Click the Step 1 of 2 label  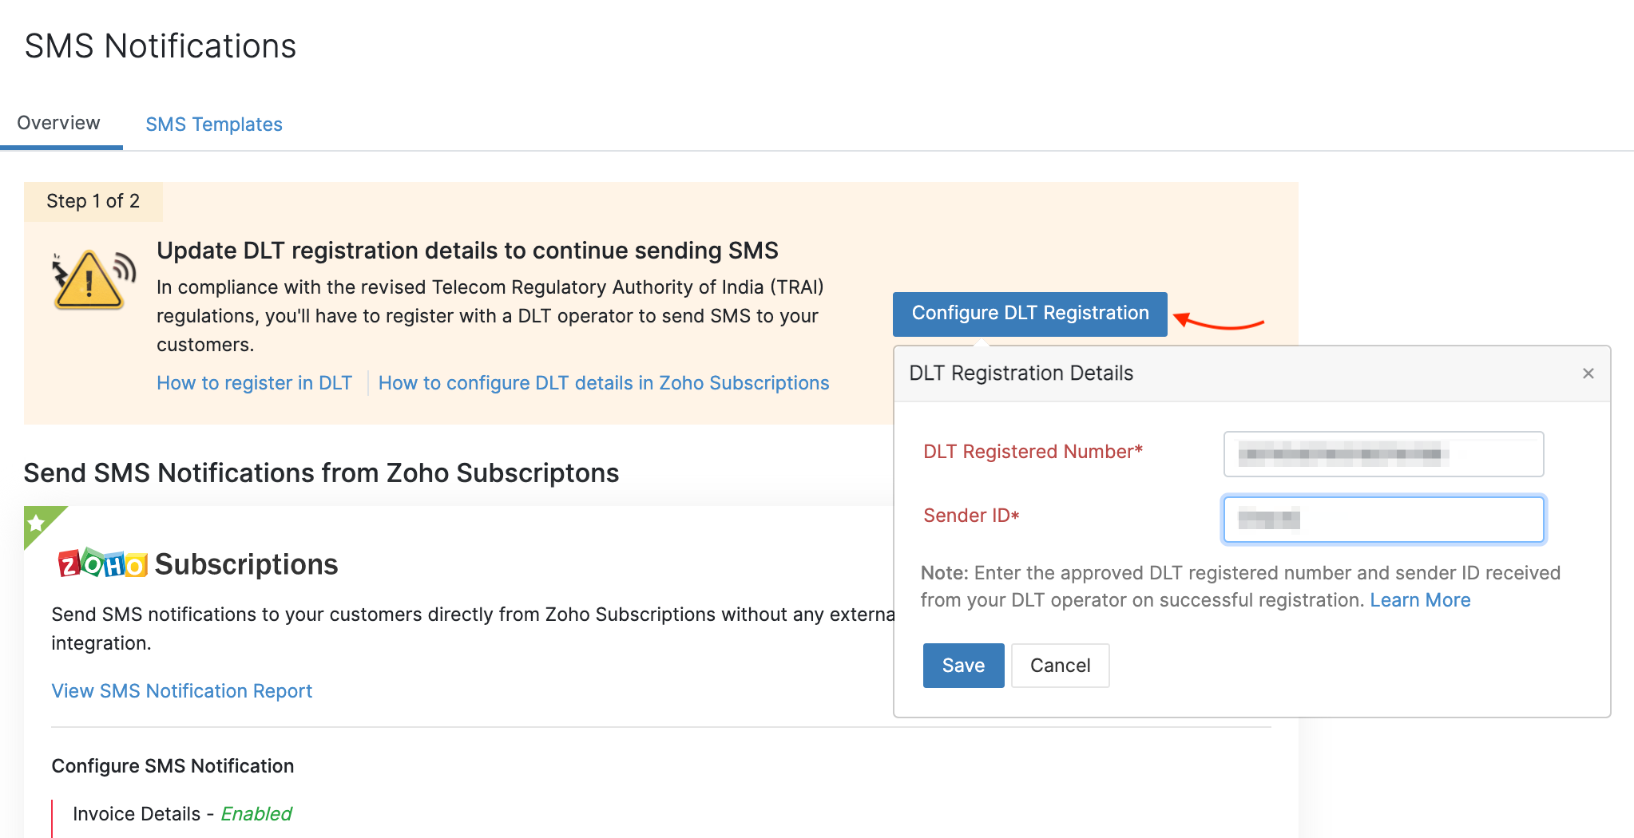[x=93, y=201]
